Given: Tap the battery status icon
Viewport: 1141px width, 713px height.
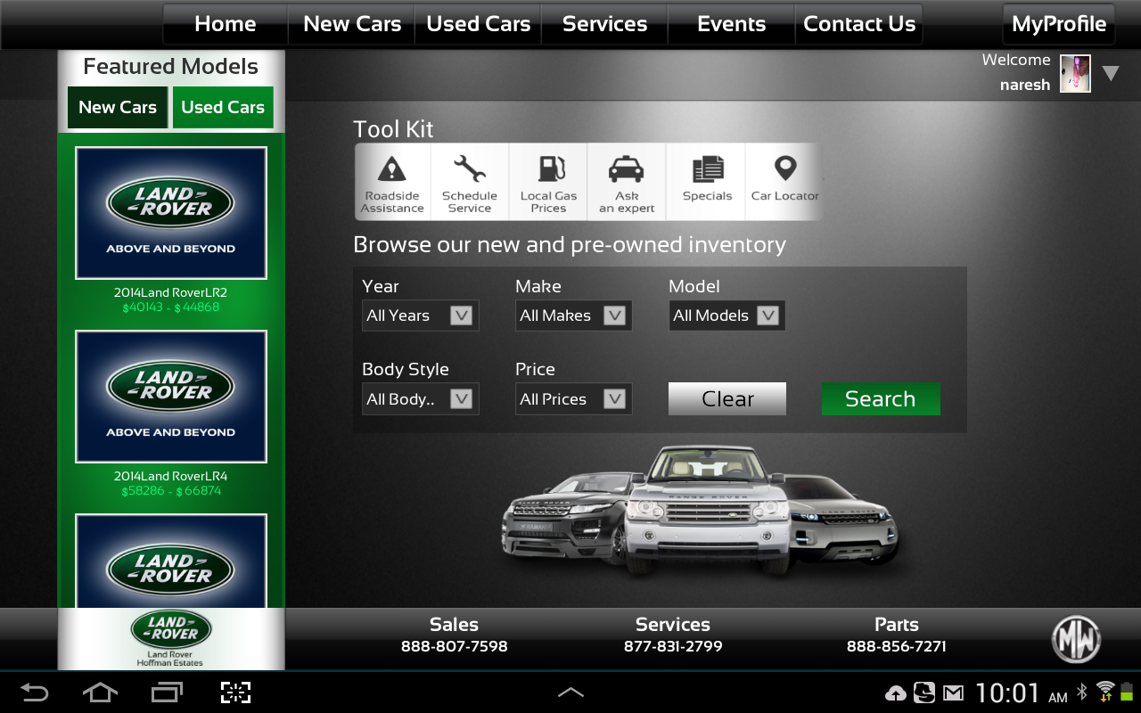Looking at the screenshot, I should click(1127, 692).
